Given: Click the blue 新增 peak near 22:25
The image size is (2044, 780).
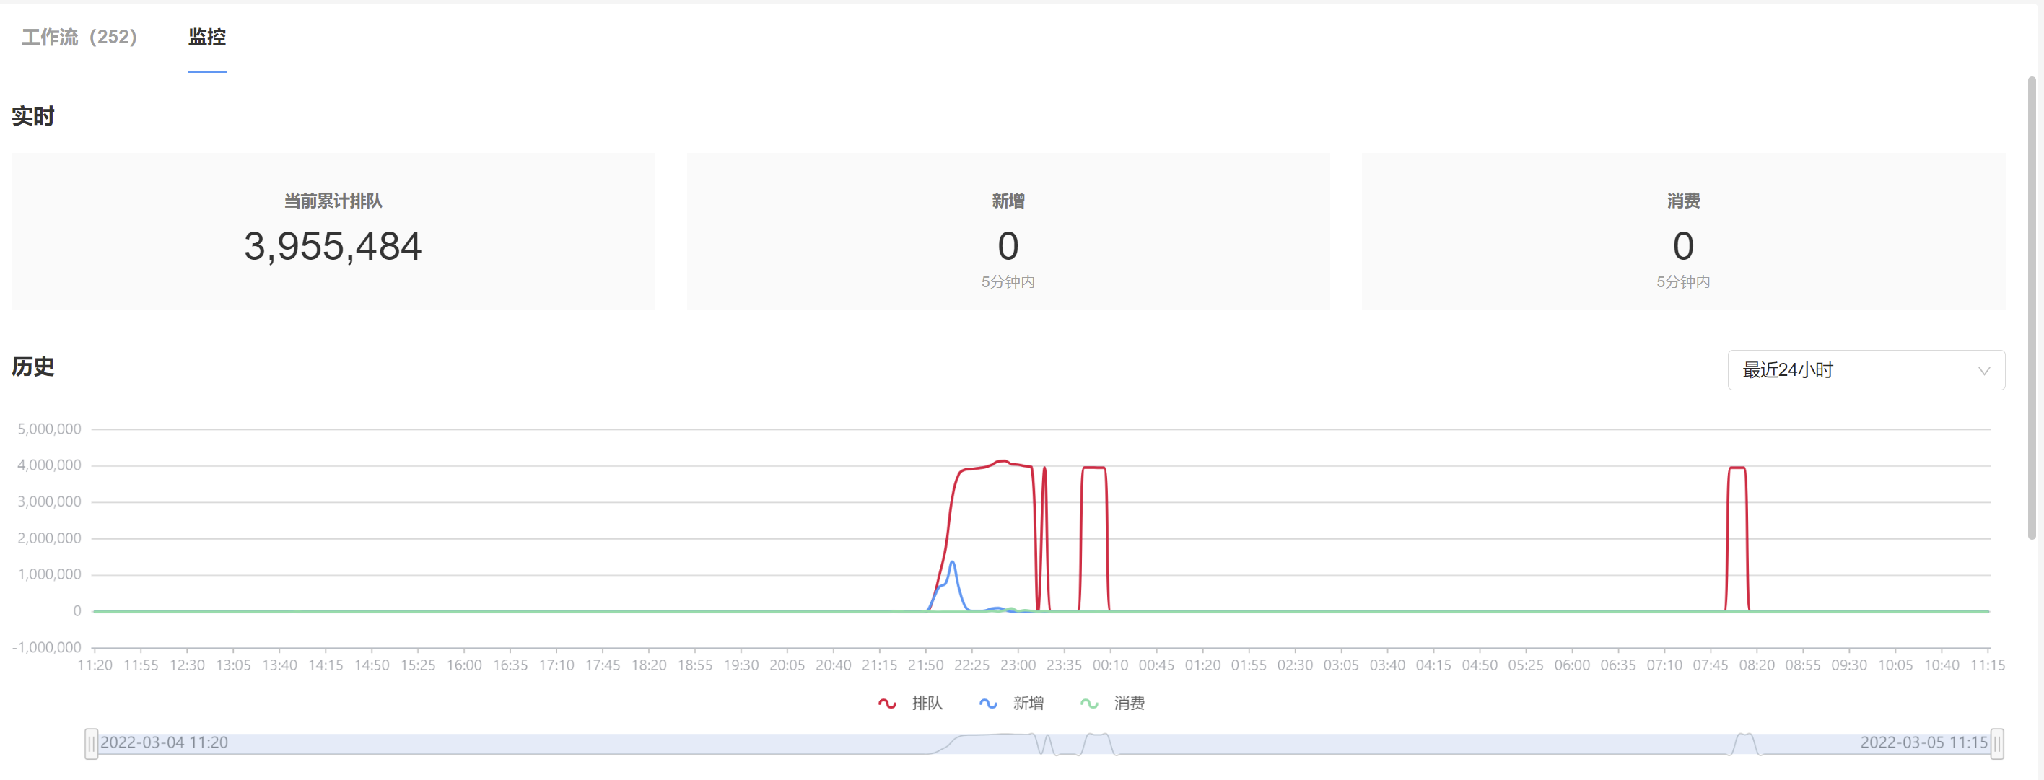Looking at the screenshot, I should pos(952,563).
